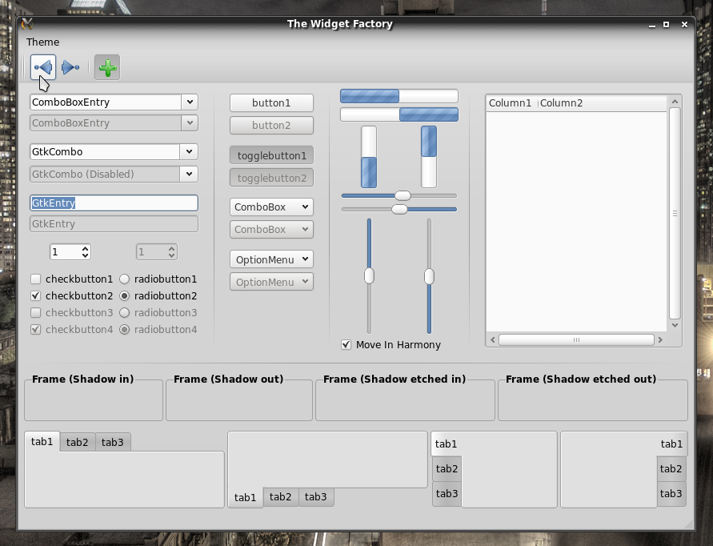The width and height of the screenshot is (713, 546).
Task: Click the tree view horizontal scrollbar handle
Action: click(x=577, y=340)
